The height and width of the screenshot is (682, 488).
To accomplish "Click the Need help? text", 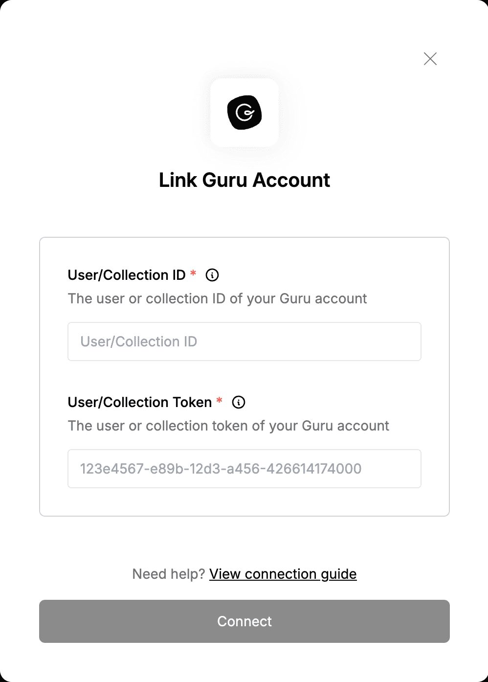I will click(169, 574).
